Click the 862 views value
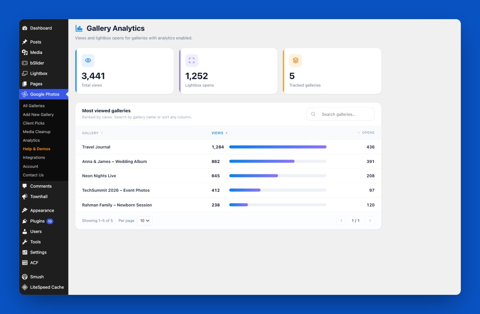The image size is (480, 314). click(x=216, y=161)
